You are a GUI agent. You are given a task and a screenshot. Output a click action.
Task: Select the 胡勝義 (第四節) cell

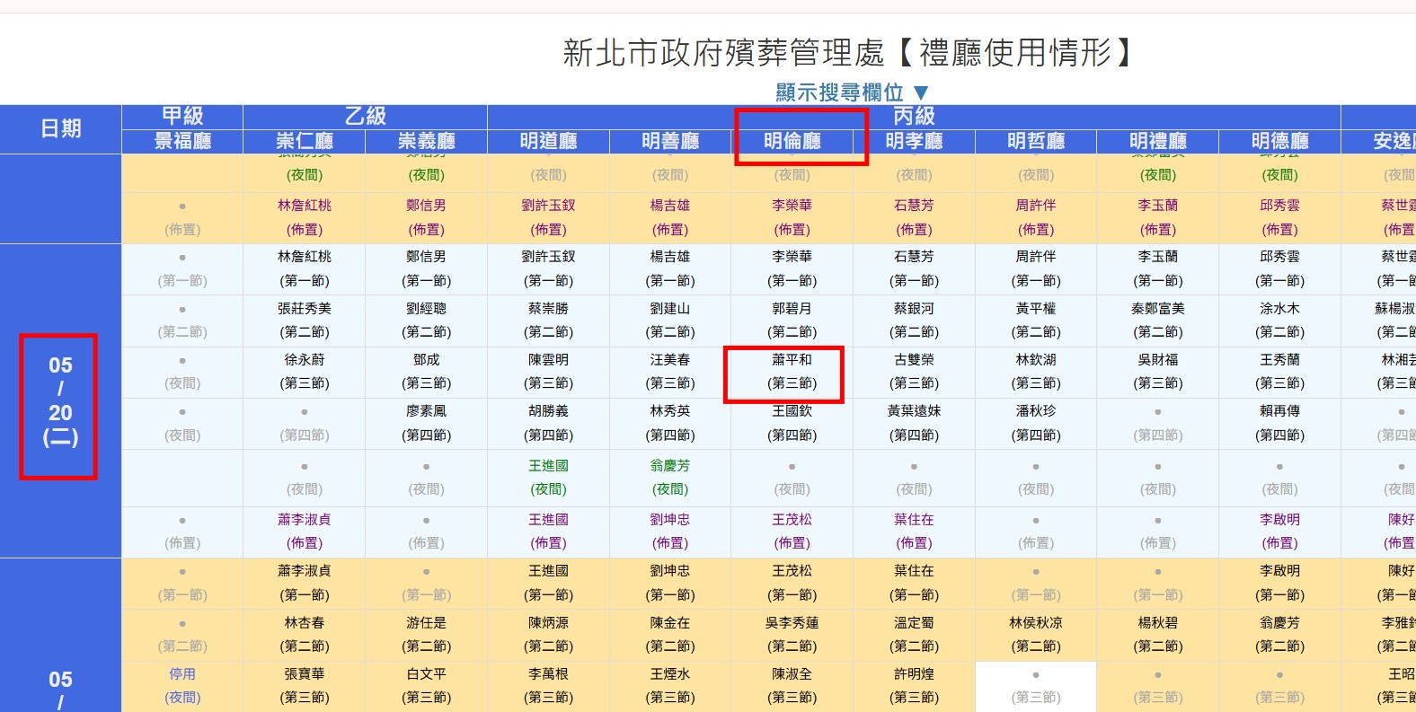tap(548, 423)
